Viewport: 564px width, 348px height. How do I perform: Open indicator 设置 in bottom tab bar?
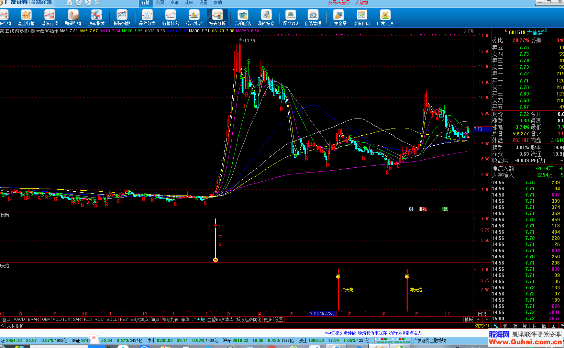(279, 319)
